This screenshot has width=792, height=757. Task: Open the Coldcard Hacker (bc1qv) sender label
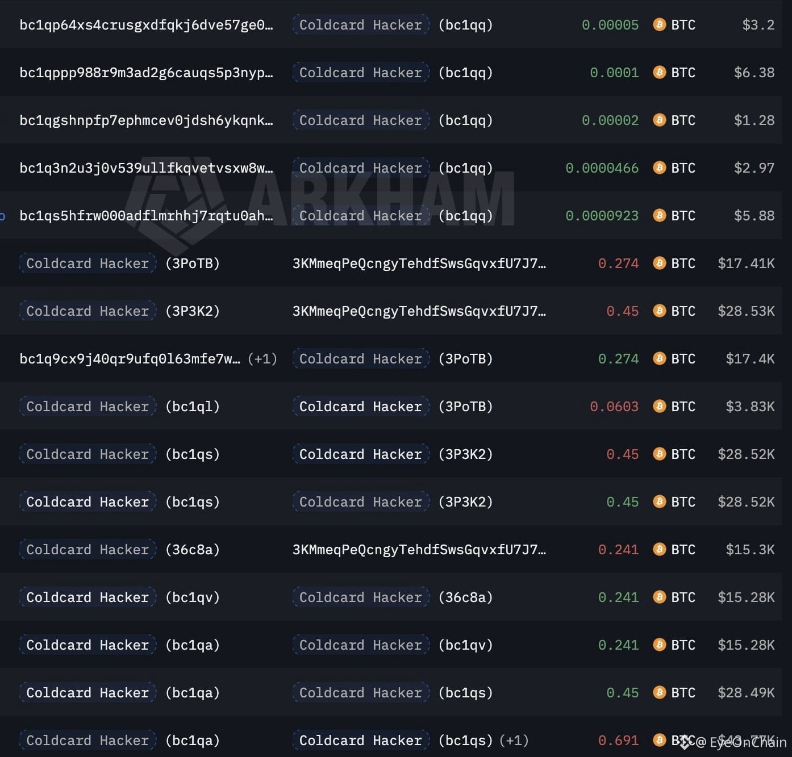(120, 597)
